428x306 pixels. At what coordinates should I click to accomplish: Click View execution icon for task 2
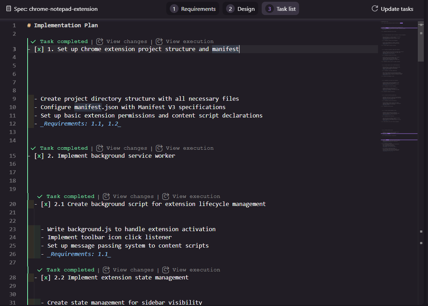click(159, 148)
